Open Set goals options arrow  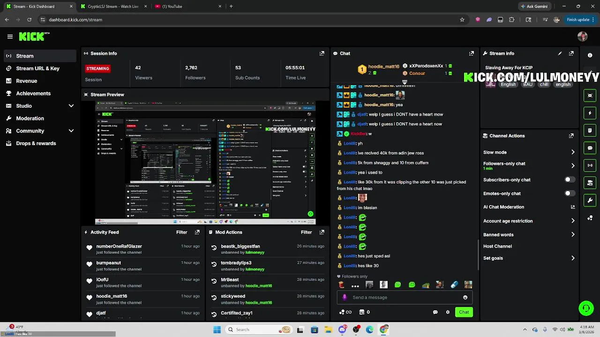tap(573, 258)
